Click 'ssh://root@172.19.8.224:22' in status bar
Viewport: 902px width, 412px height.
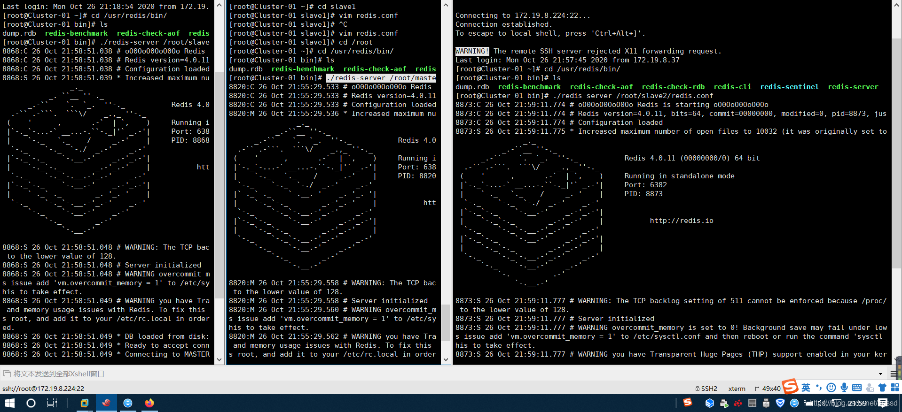tap(43, 389)
